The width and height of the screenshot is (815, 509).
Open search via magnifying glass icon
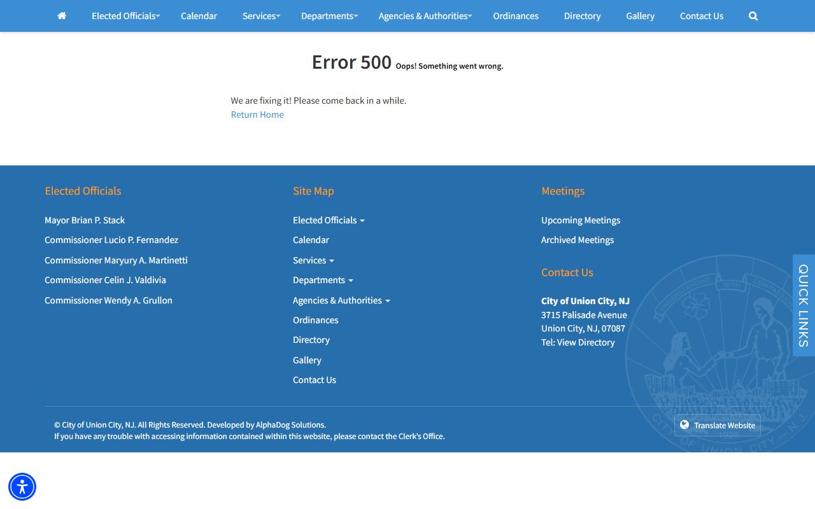(753, 16)
